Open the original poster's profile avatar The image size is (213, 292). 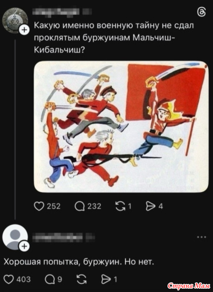coord(15,20)
